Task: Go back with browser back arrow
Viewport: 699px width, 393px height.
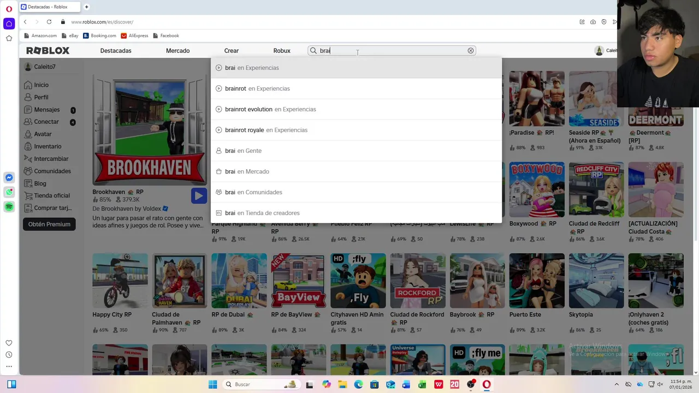Action: coord(25,22)
